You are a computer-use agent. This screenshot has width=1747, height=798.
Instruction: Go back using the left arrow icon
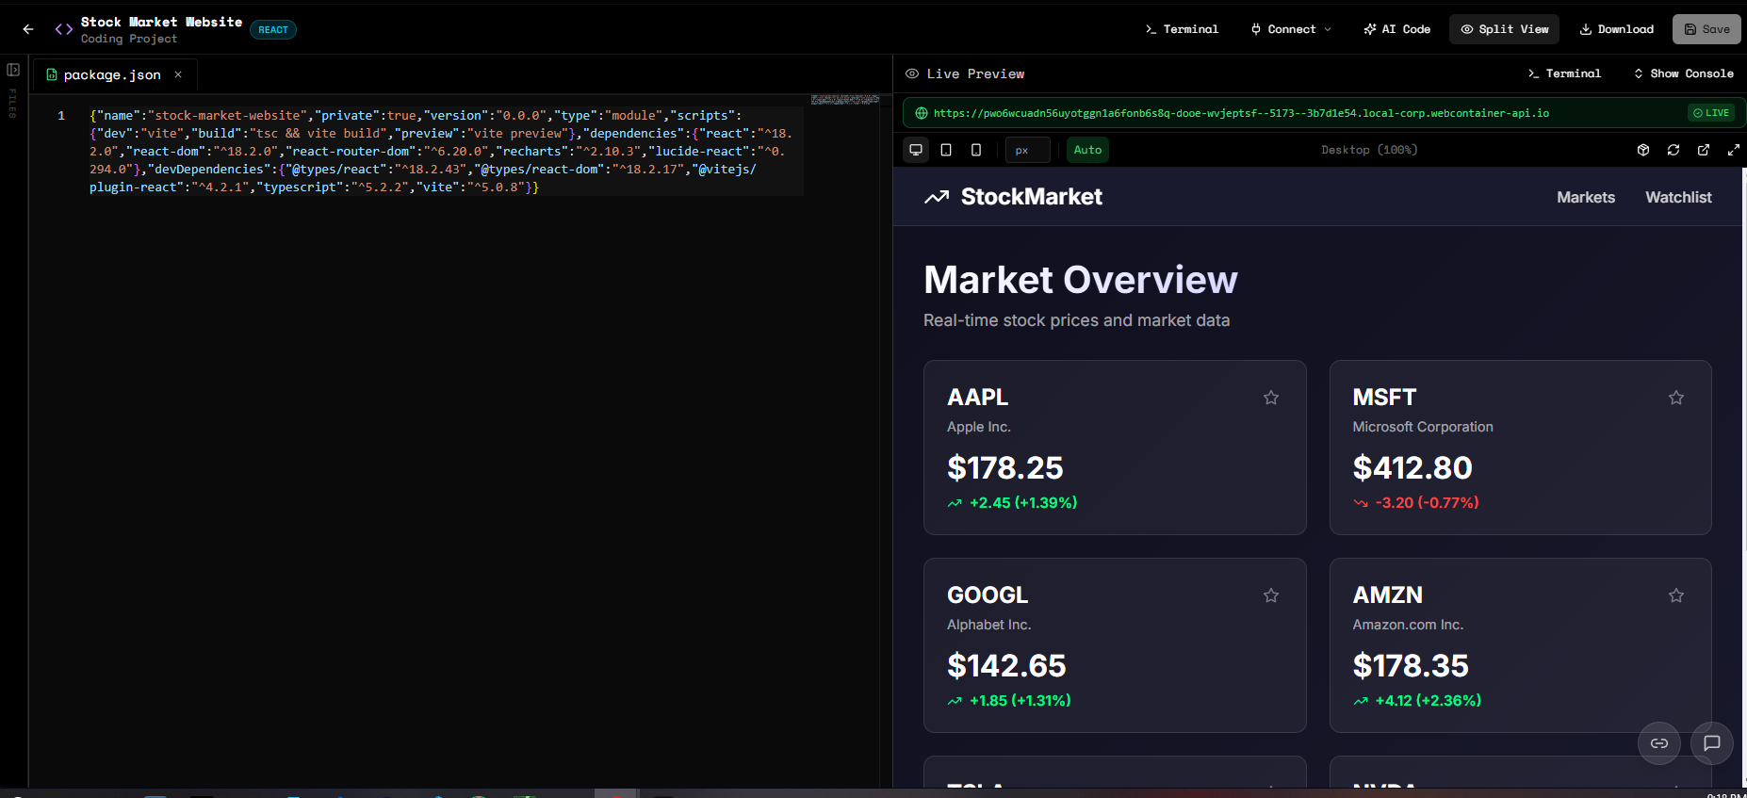tap(28, 29)
